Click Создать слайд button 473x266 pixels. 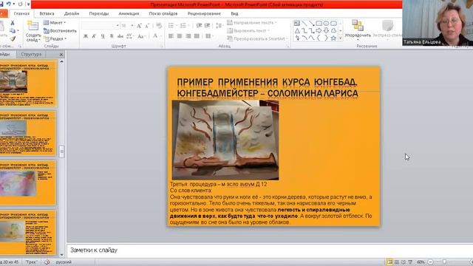click(33, 31)
